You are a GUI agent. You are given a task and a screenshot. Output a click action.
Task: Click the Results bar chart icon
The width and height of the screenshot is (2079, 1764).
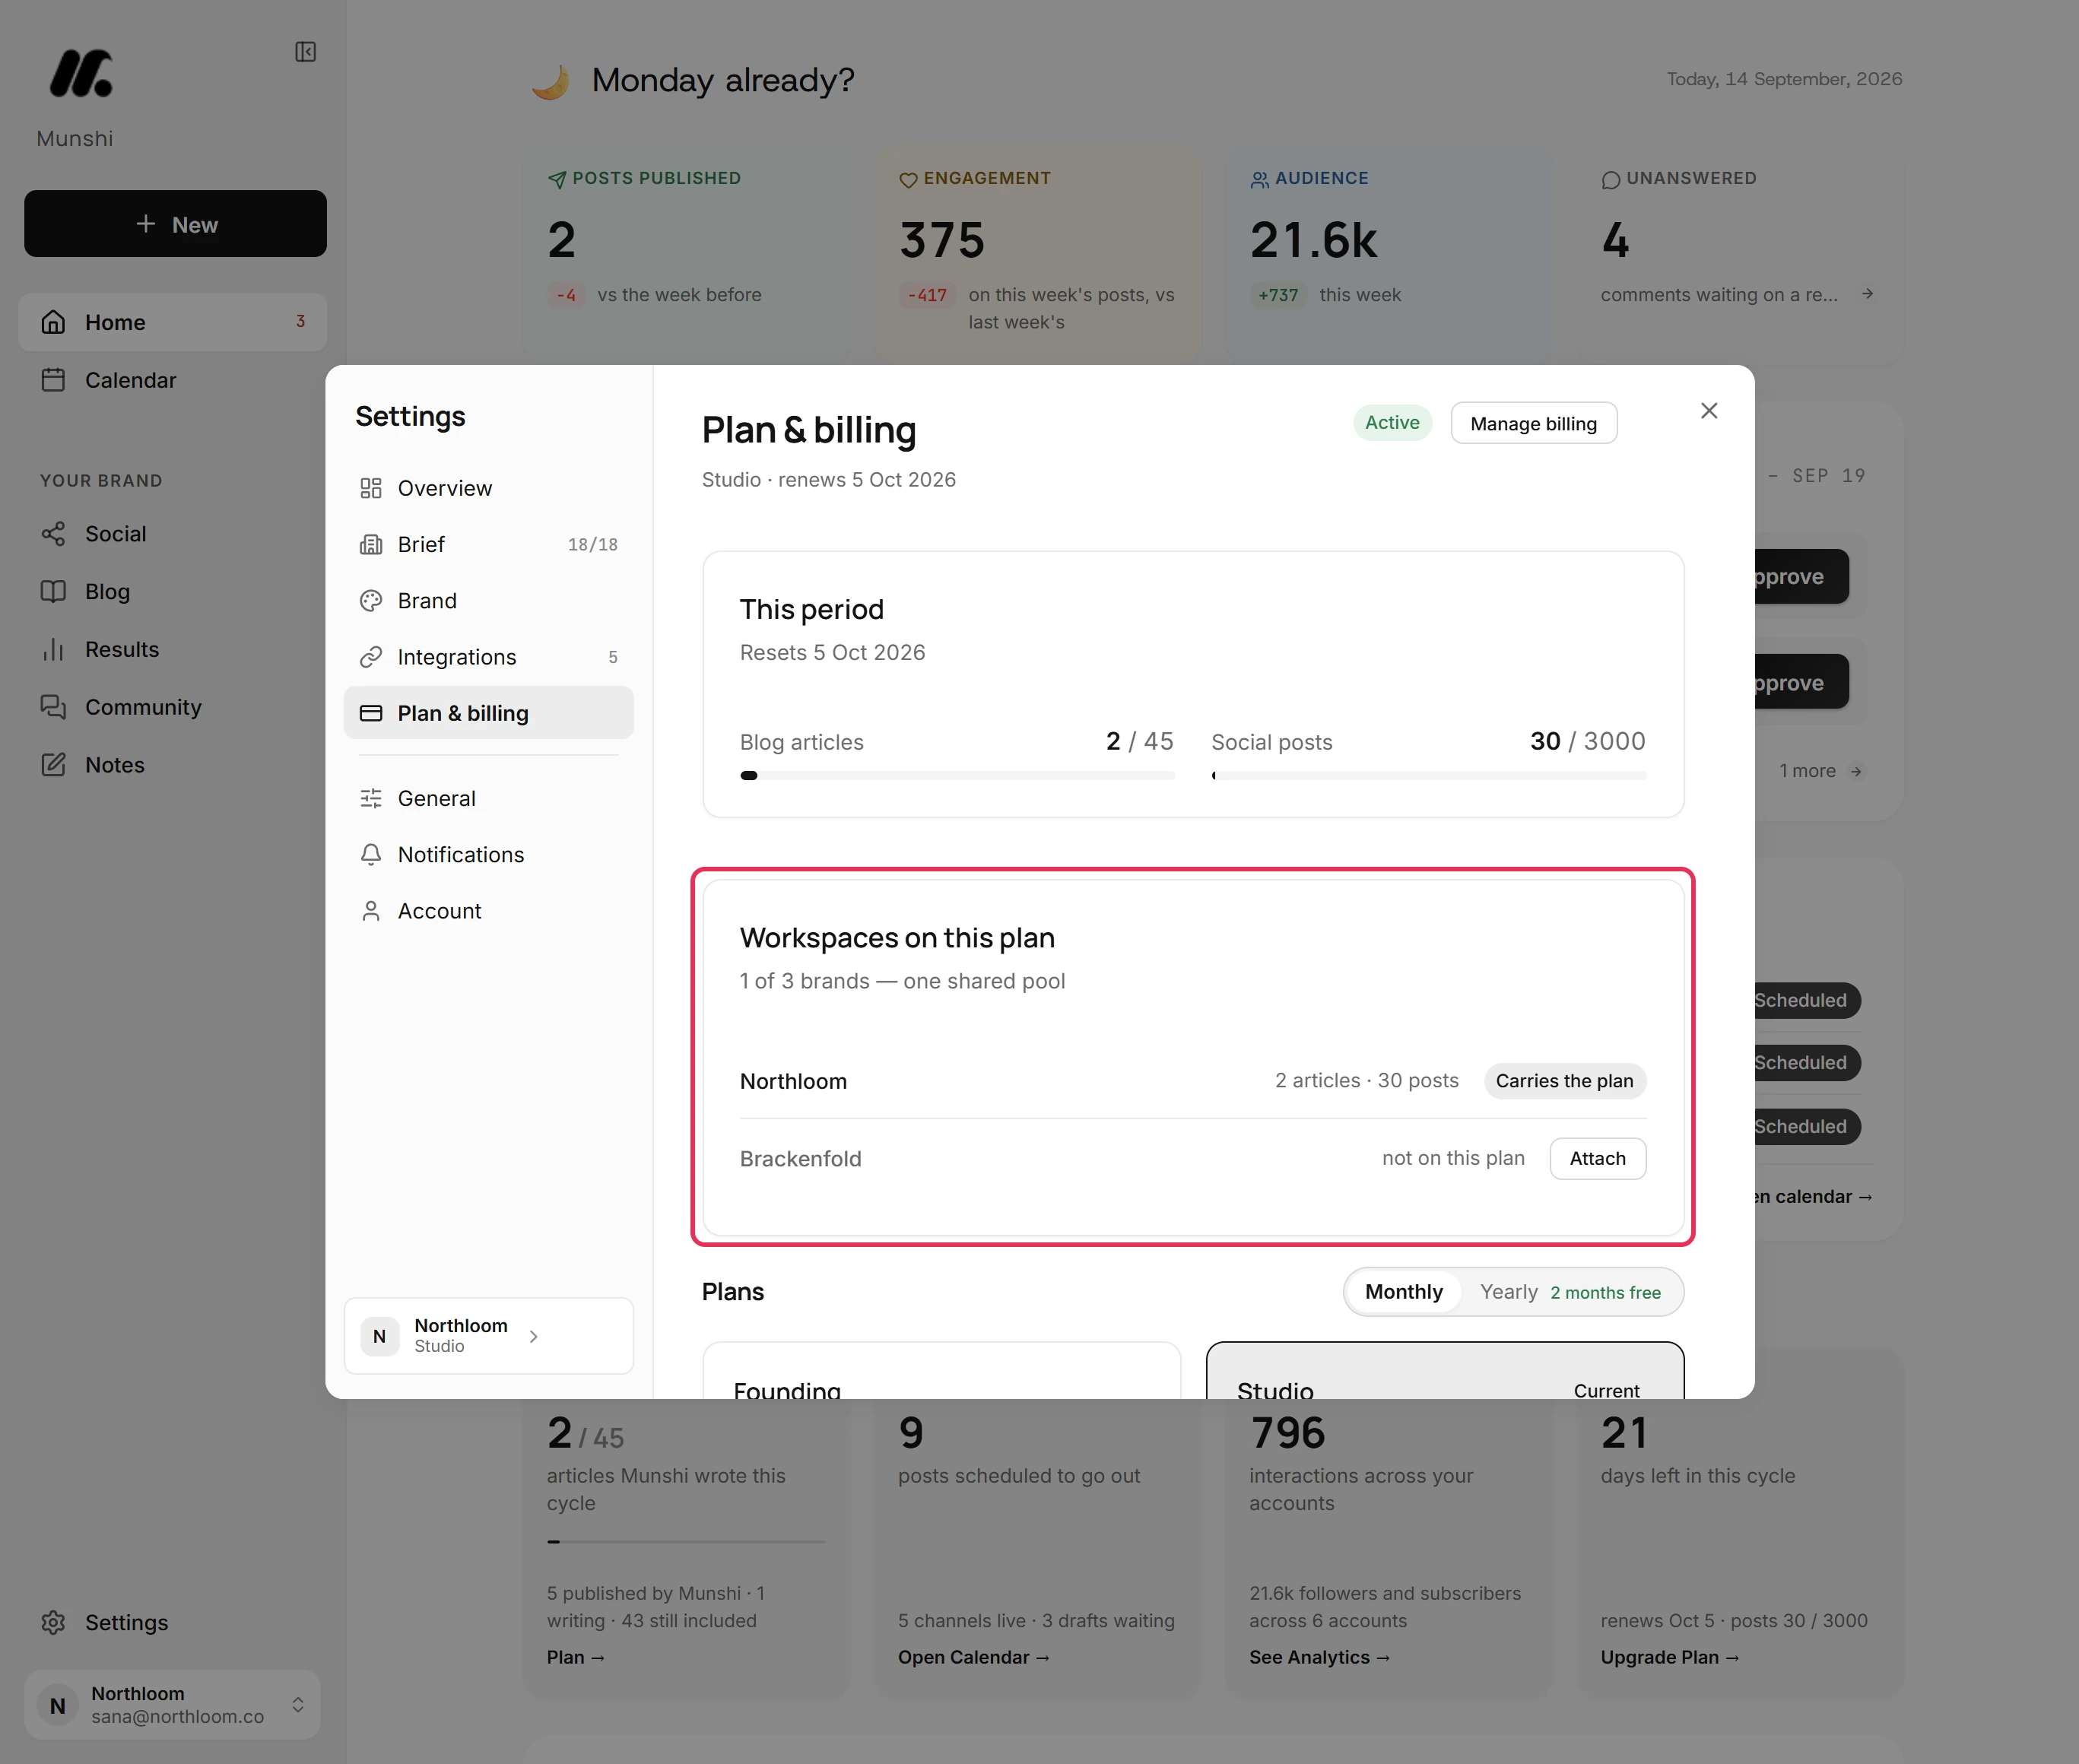pyautogui.click(x=54, y=650)
